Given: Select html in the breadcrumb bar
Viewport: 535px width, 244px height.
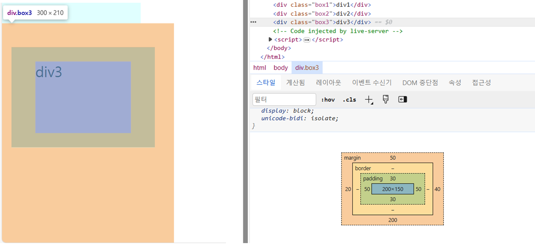Looking at the screenshot, I should [x=260, y=68].
